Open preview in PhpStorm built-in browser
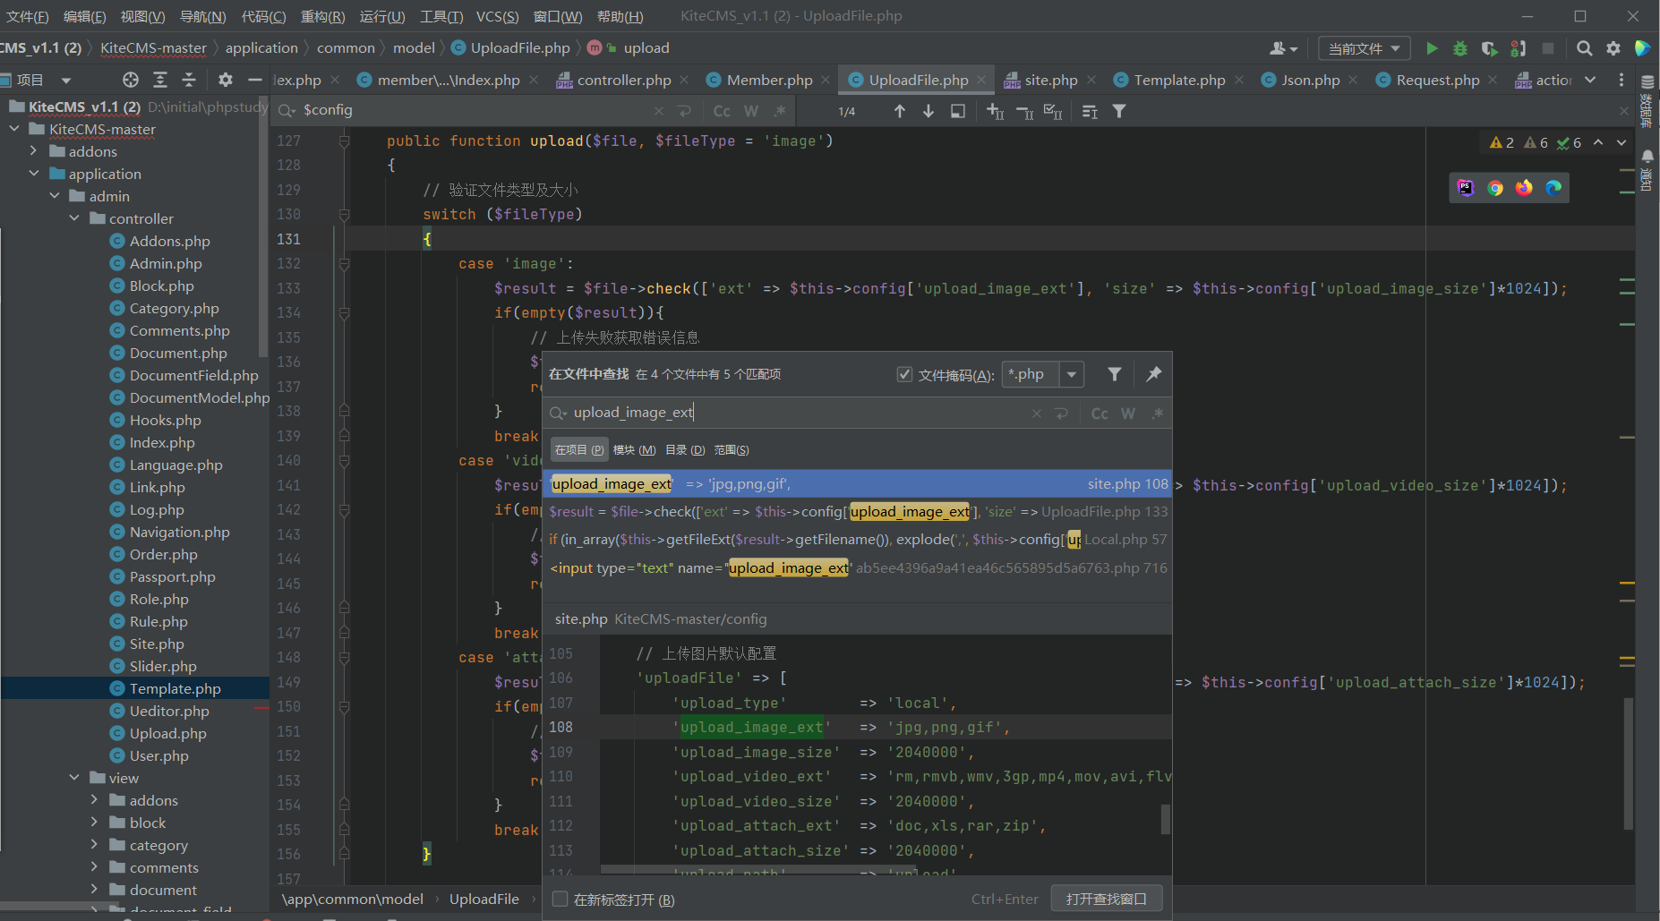The width and height of the screenshot is (1660, 921). pos(1466,187)
